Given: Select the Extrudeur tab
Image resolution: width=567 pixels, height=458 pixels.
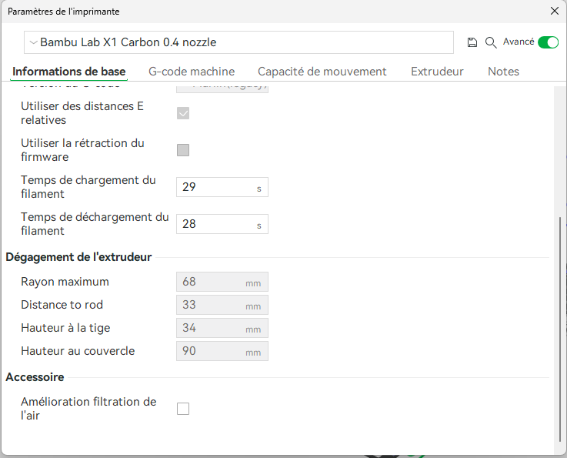Looking at the screenshot, I should [x=437, y=72].
